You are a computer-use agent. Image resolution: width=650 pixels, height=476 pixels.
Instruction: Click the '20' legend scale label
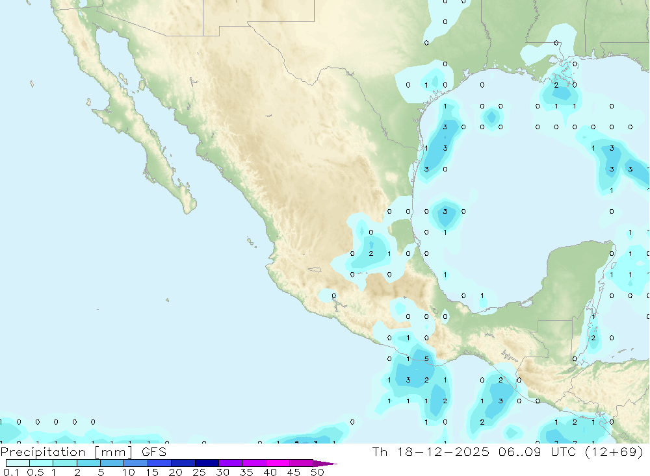[x=175, y=472]
